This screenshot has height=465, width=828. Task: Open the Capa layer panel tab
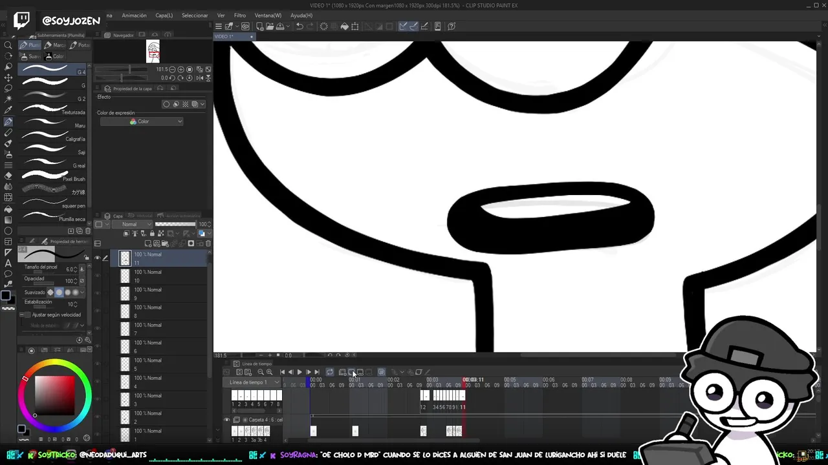(114, 216)
